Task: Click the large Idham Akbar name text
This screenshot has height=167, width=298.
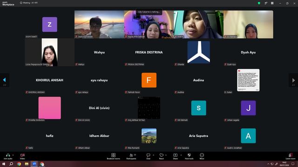Action: click(x=99, y=136)
